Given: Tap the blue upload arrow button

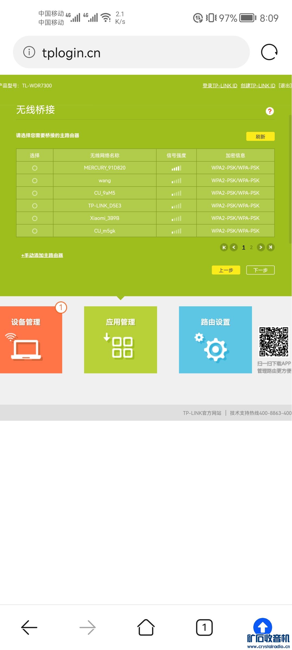Looking at the screenshot, I should [x=263, y=627].
